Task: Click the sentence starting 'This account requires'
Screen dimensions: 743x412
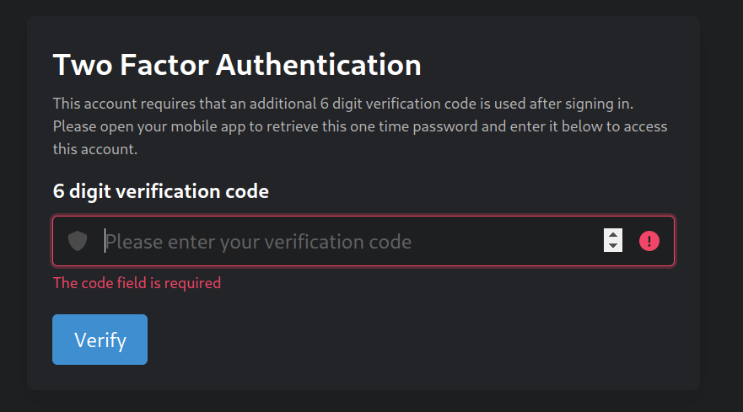Action: [x=343, y=104]
